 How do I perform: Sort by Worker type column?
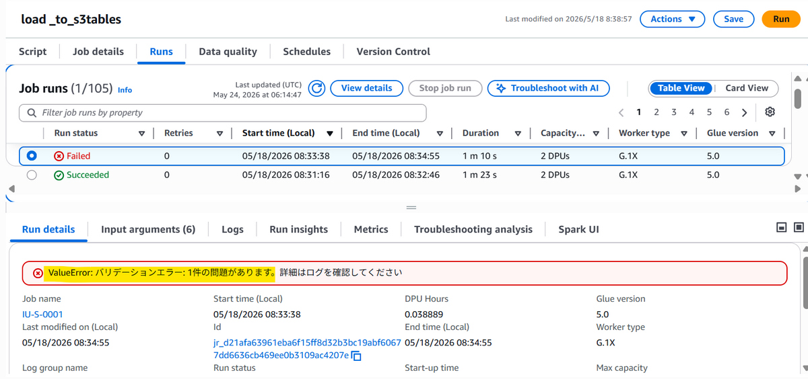[x=684, y=133]
